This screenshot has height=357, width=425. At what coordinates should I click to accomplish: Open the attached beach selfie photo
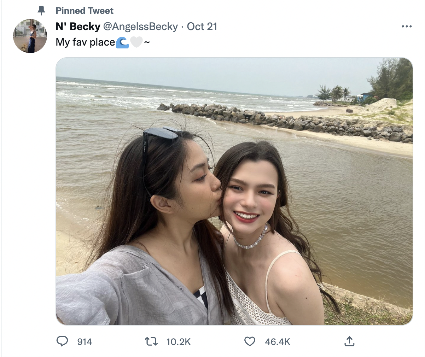tap(234, 191)
